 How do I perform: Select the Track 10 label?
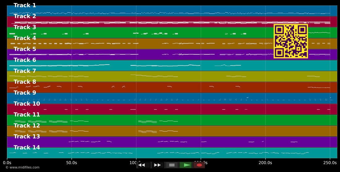[27, 104]
